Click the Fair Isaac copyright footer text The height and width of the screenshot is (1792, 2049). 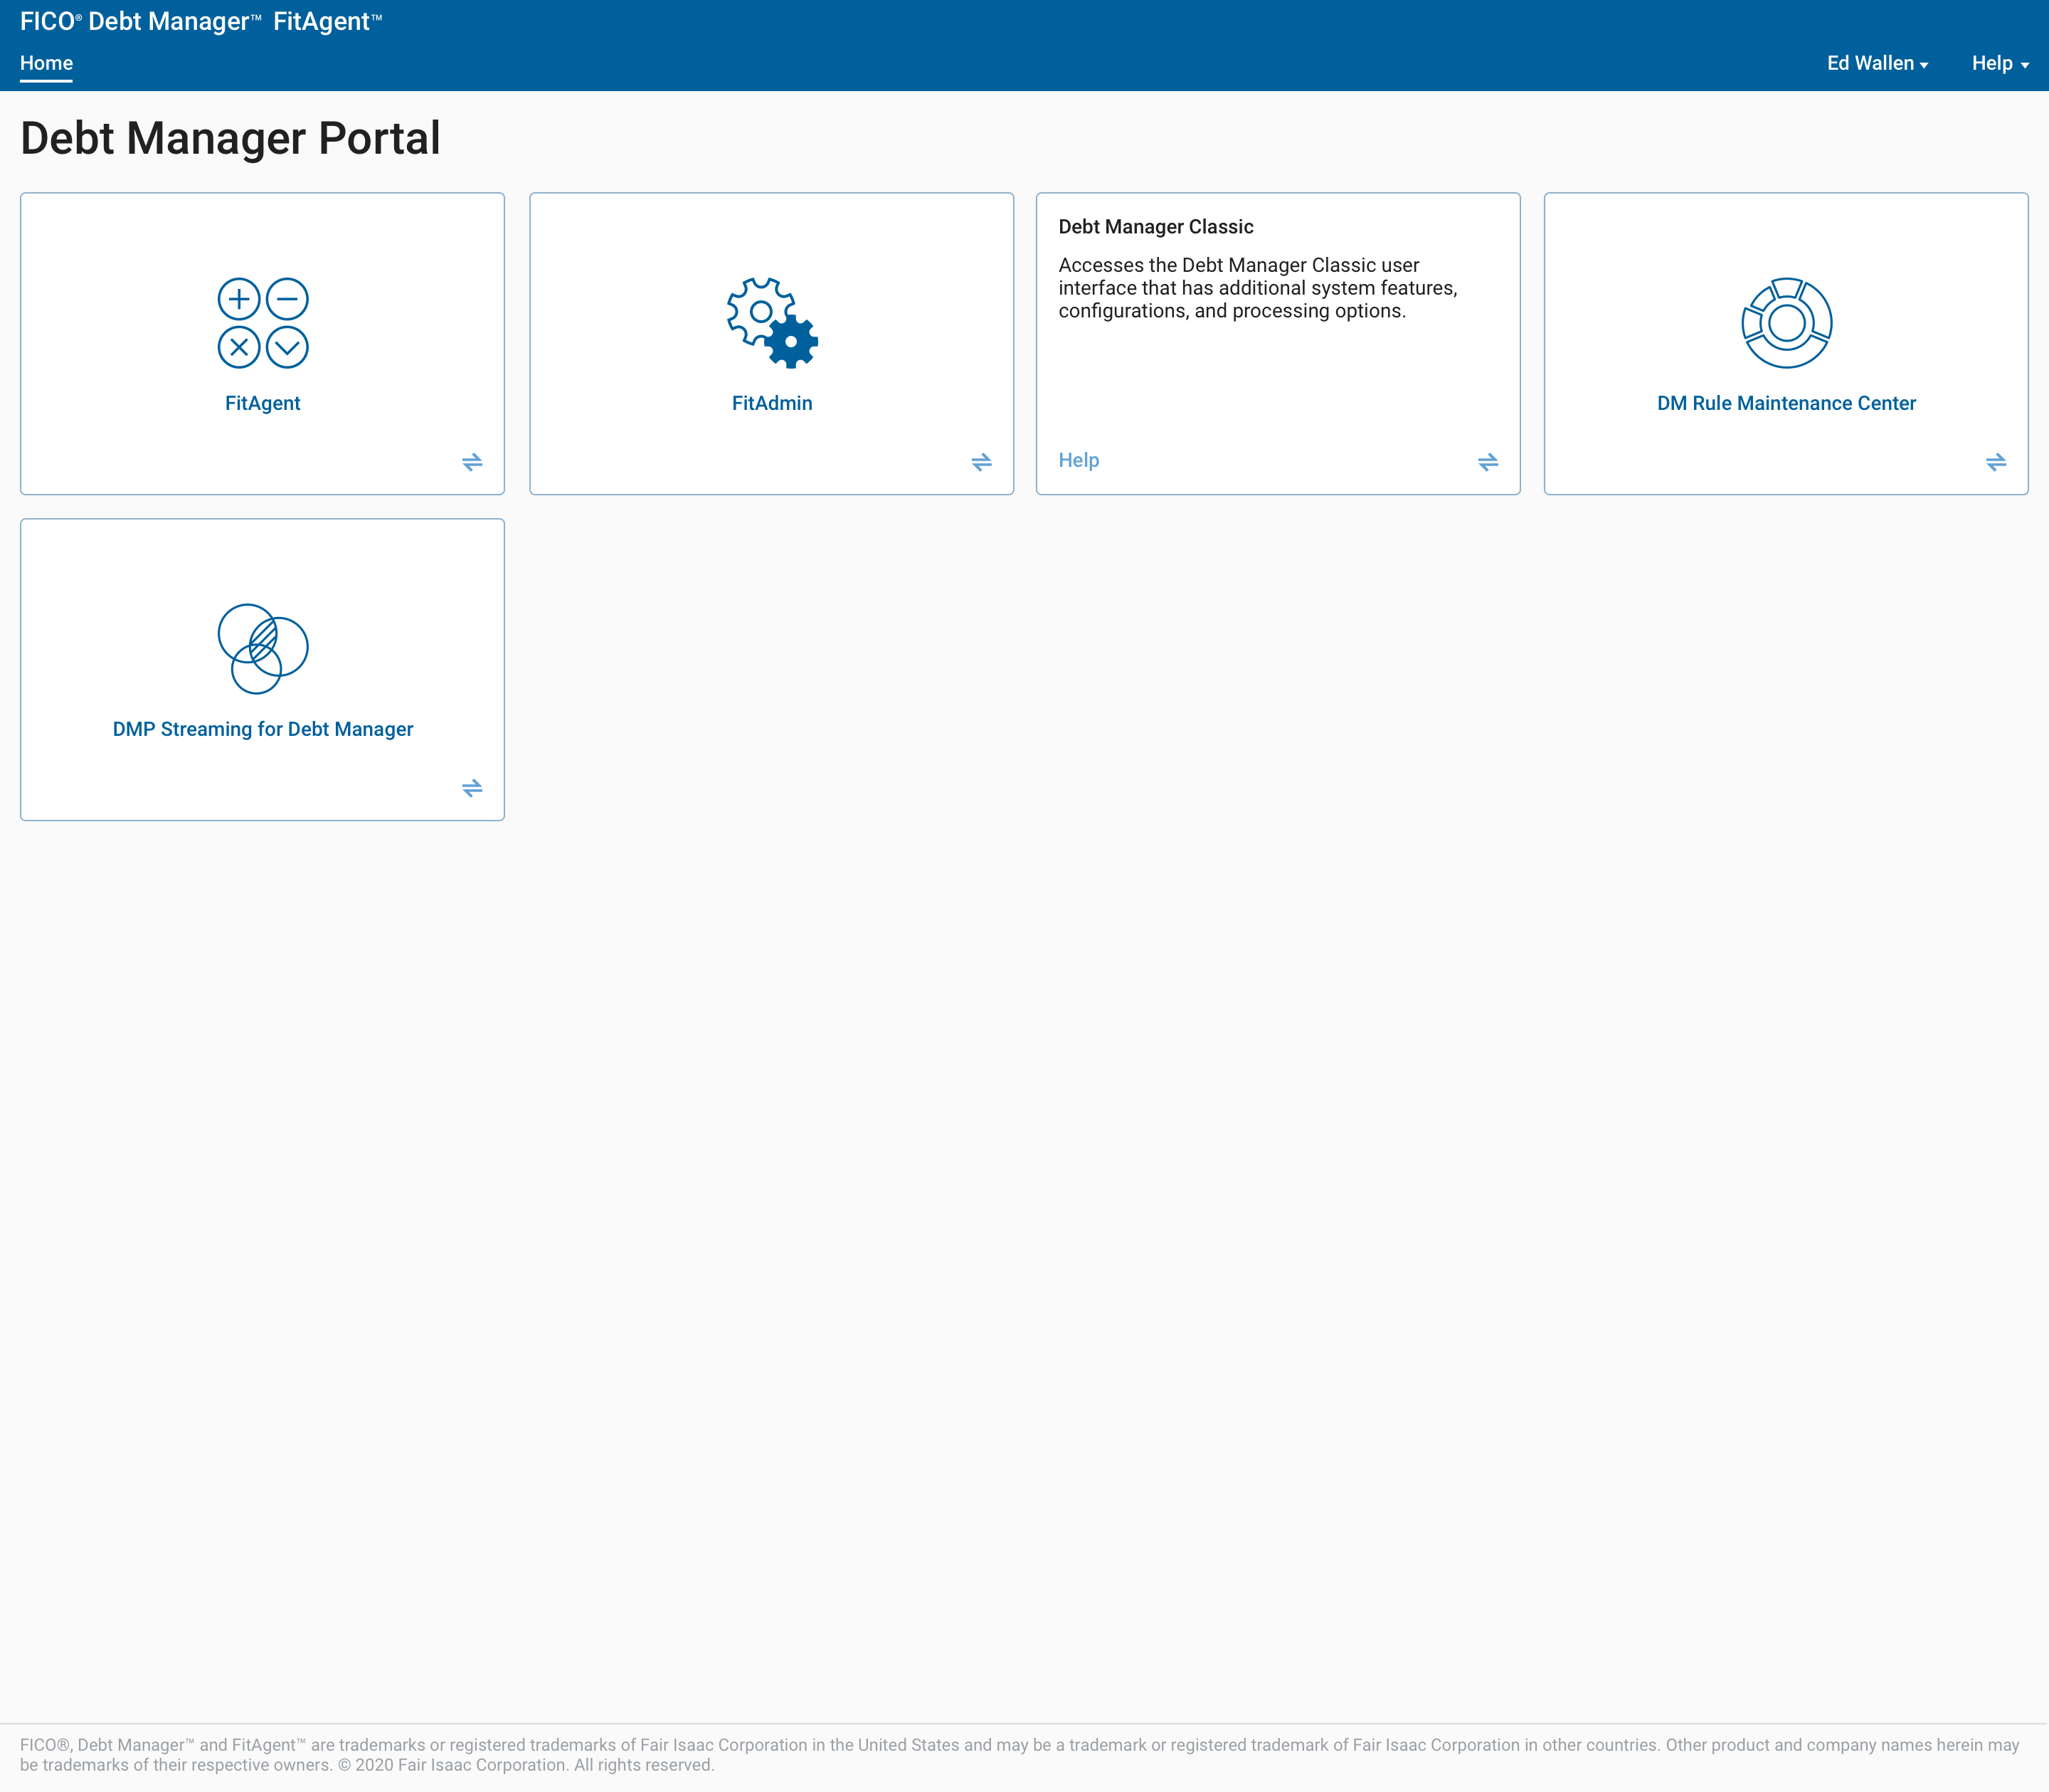(1020, 1755)
